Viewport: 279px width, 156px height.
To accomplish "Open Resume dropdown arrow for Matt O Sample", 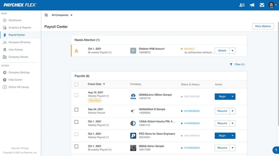I will (x=232, y=111).
